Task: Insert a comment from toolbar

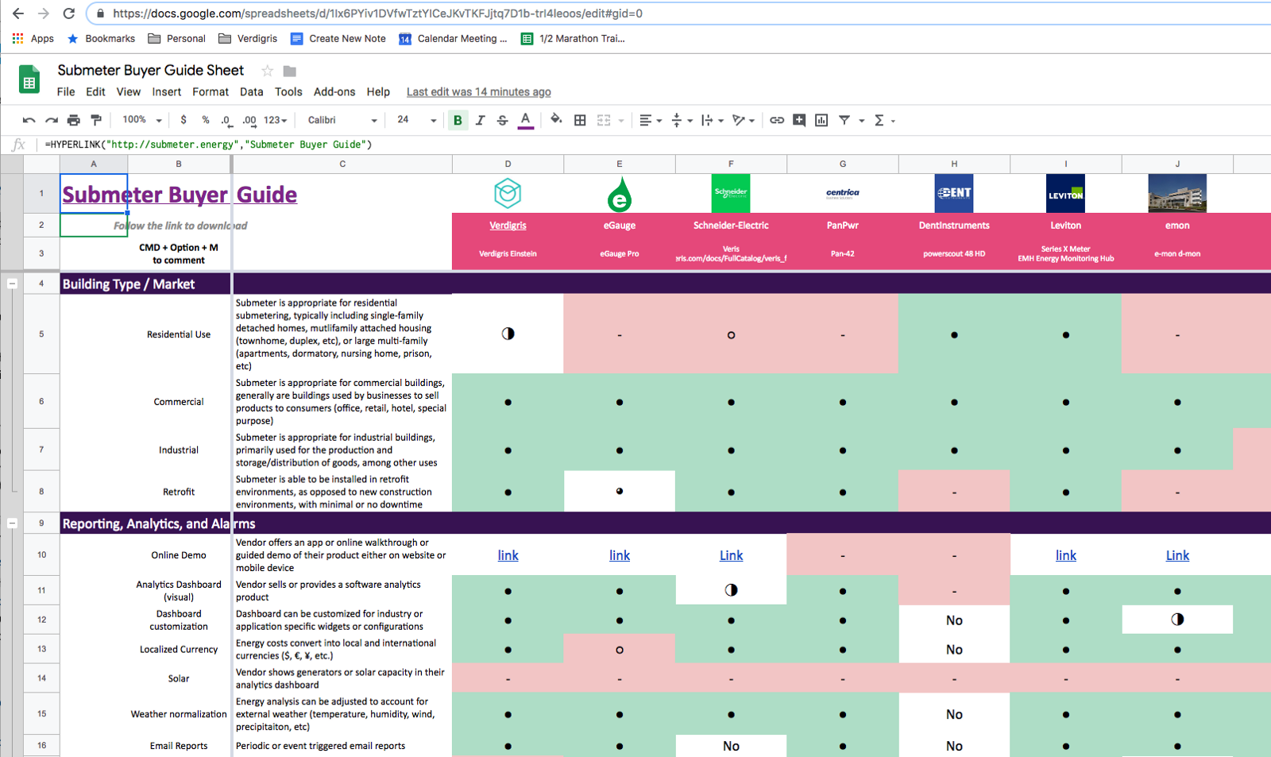Action: 799,120
